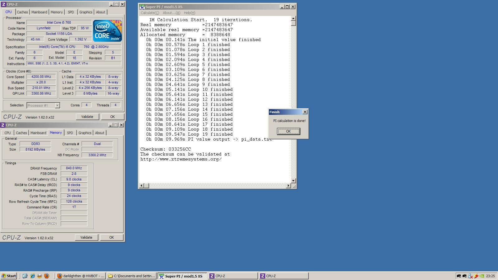This screenshot has width=498, height=280.
Task: Click Validate in the memory timings CPU-Z window
Action: pos(86,237)
